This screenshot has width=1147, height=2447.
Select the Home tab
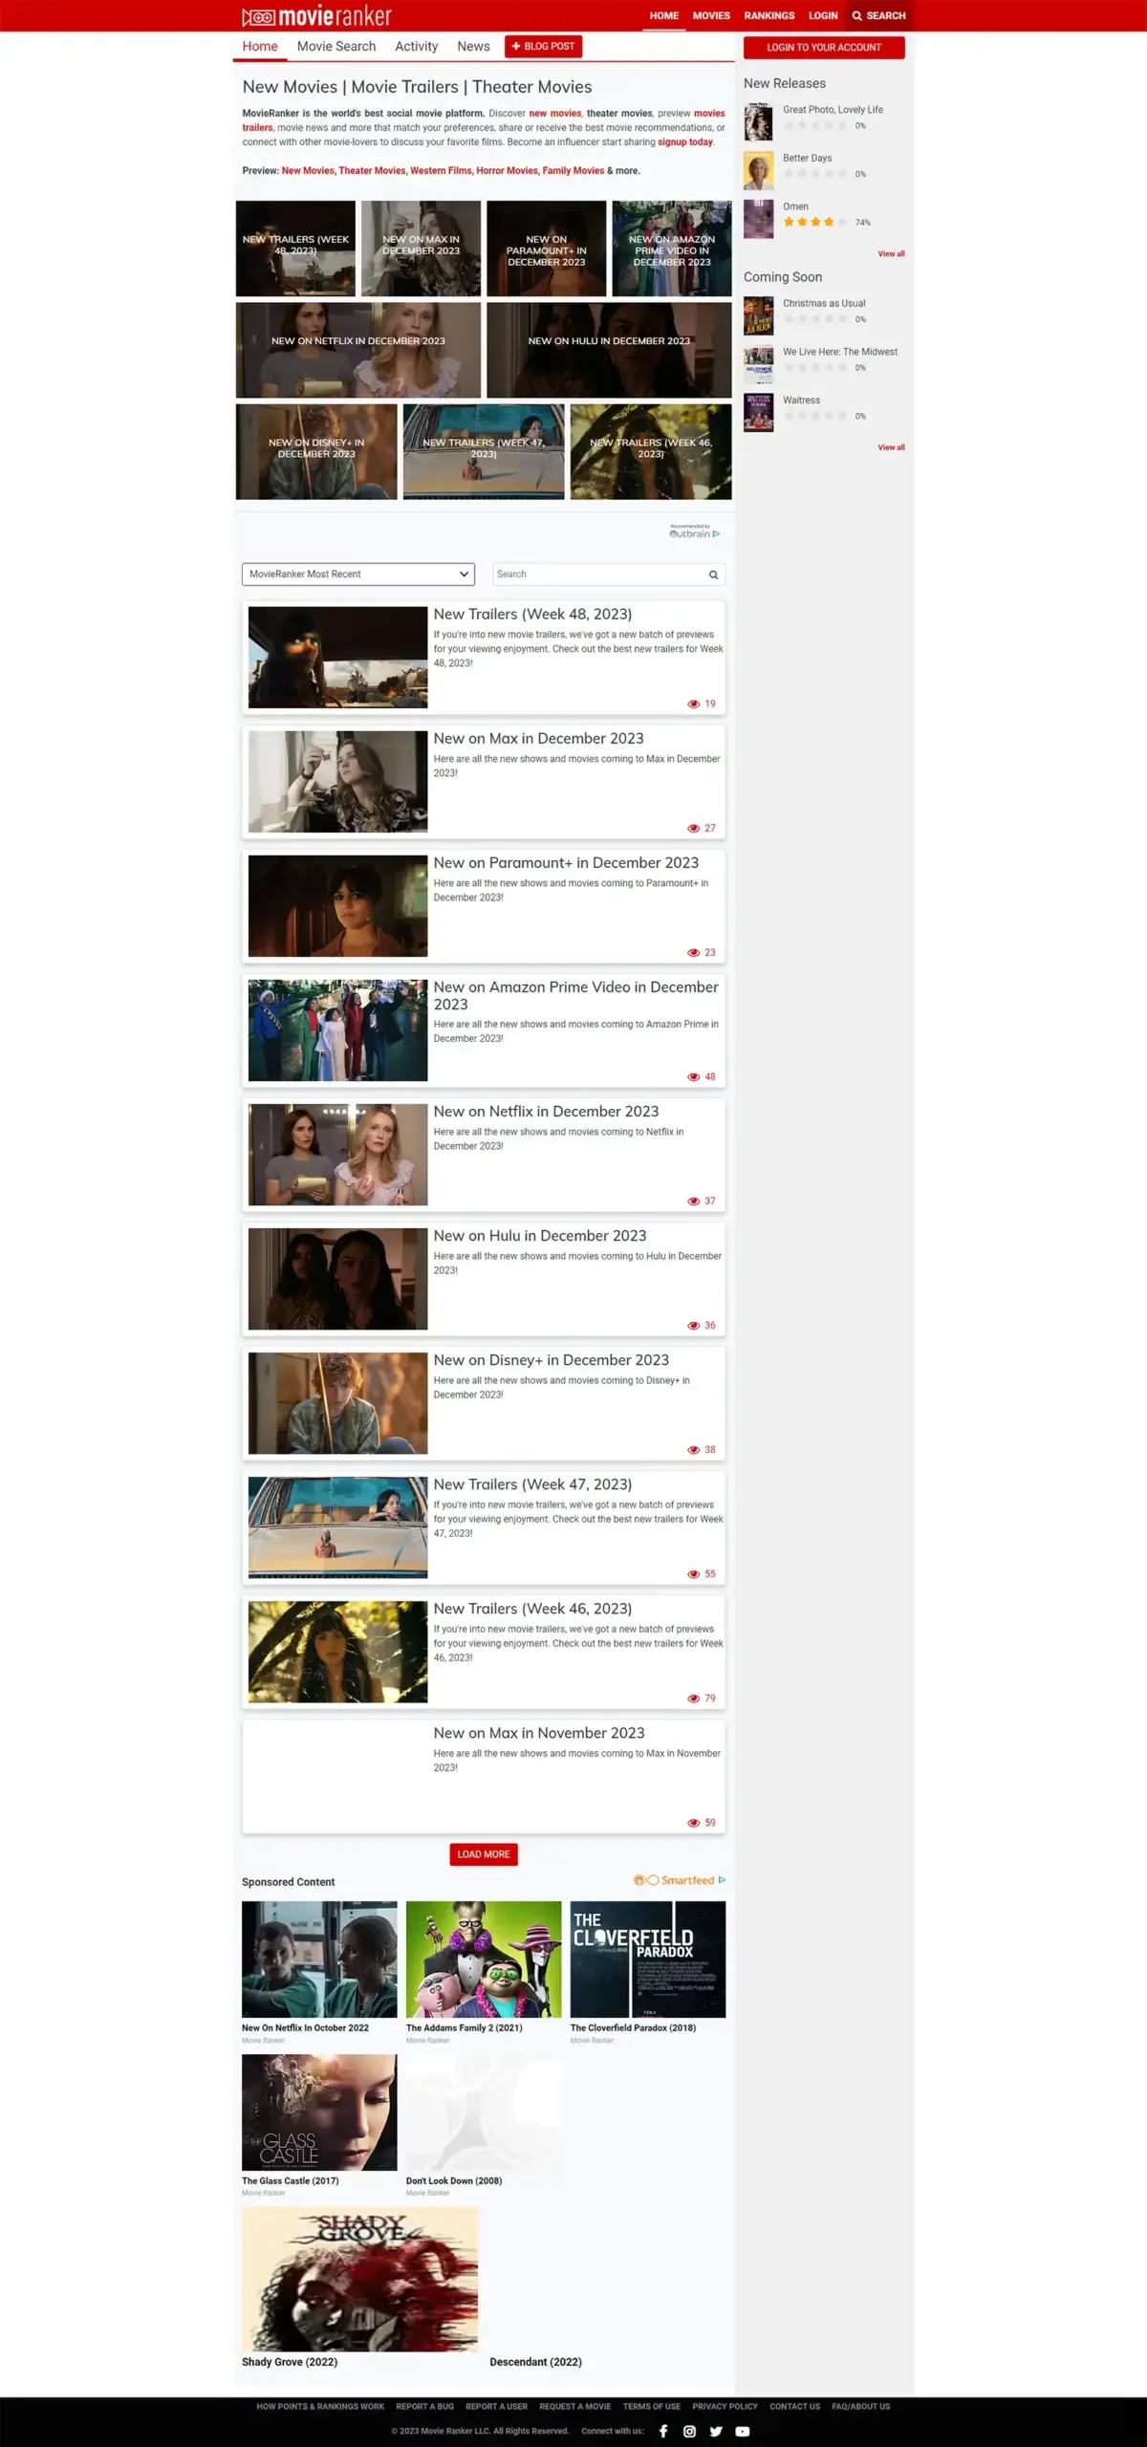[260, 46]
